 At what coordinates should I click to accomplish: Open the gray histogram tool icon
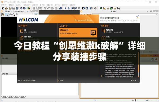[104, 8]
